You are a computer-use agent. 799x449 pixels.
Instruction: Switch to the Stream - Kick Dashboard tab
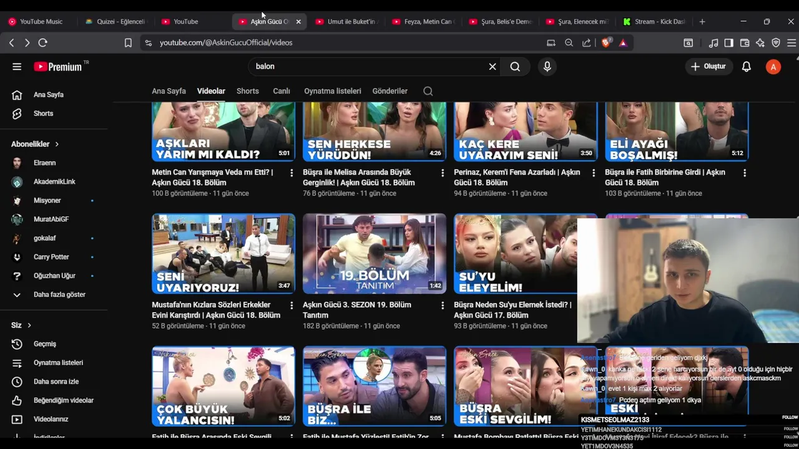[655, 21]
